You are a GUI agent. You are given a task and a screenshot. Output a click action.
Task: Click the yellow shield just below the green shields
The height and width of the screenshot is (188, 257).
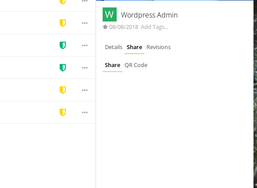tap(63, 90)
